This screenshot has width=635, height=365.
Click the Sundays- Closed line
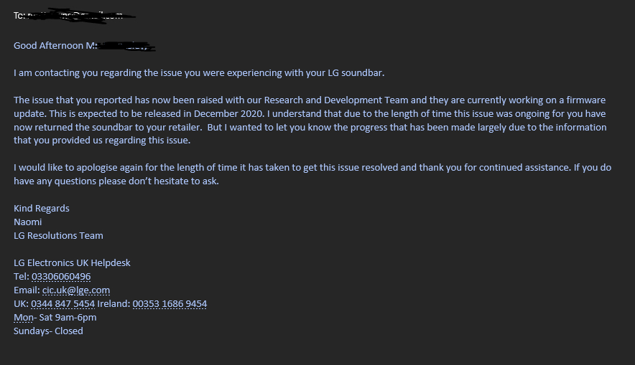tap(48, 331)
